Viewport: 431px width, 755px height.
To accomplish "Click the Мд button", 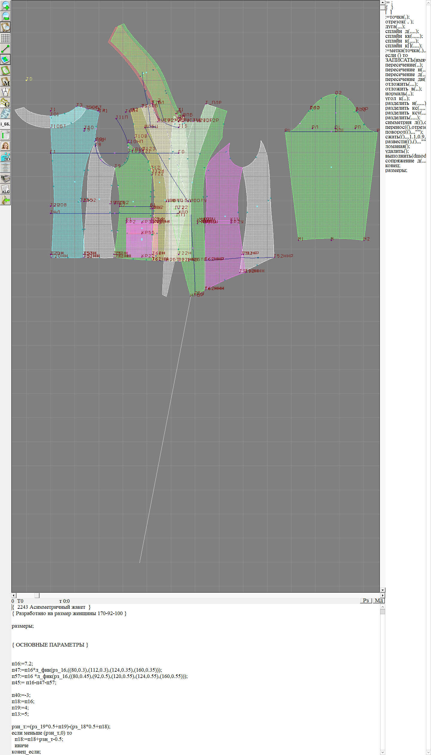I will pos(379,600).
